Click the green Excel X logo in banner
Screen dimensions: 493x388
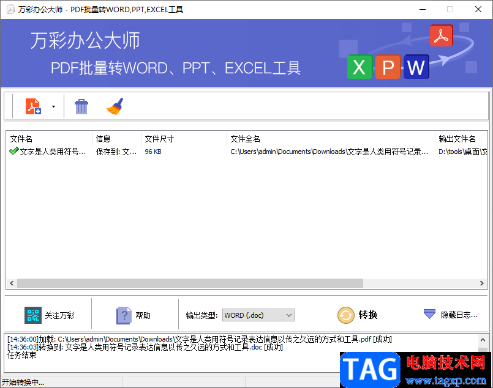click(359, 67)
